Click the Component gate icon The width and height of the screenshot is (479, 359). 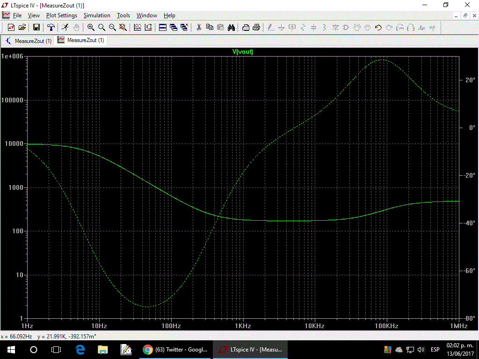(x=346, y=28)
